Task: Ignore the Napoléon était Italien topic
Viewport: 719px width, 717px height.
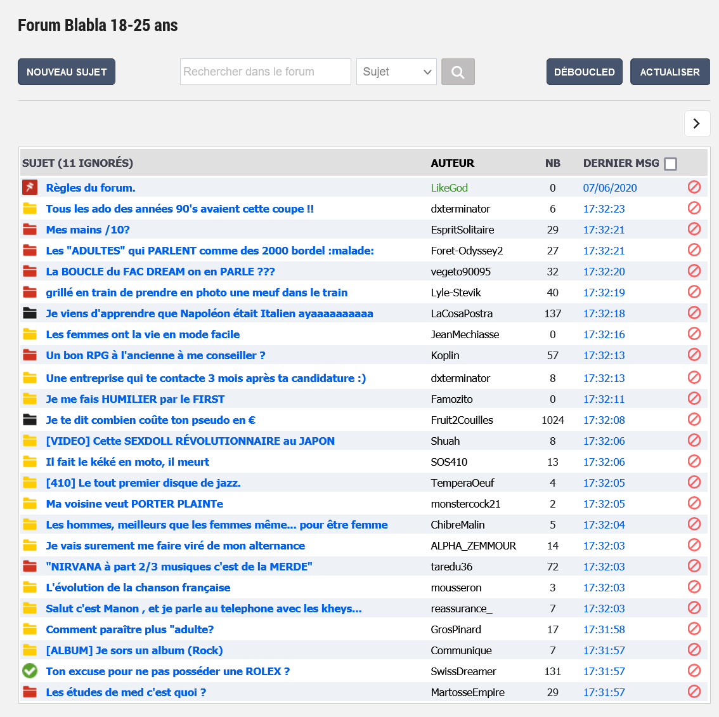Action: [694, 313]
